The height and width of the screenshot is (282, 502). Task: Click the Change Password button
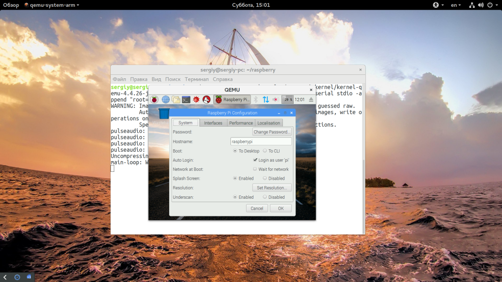272,132
